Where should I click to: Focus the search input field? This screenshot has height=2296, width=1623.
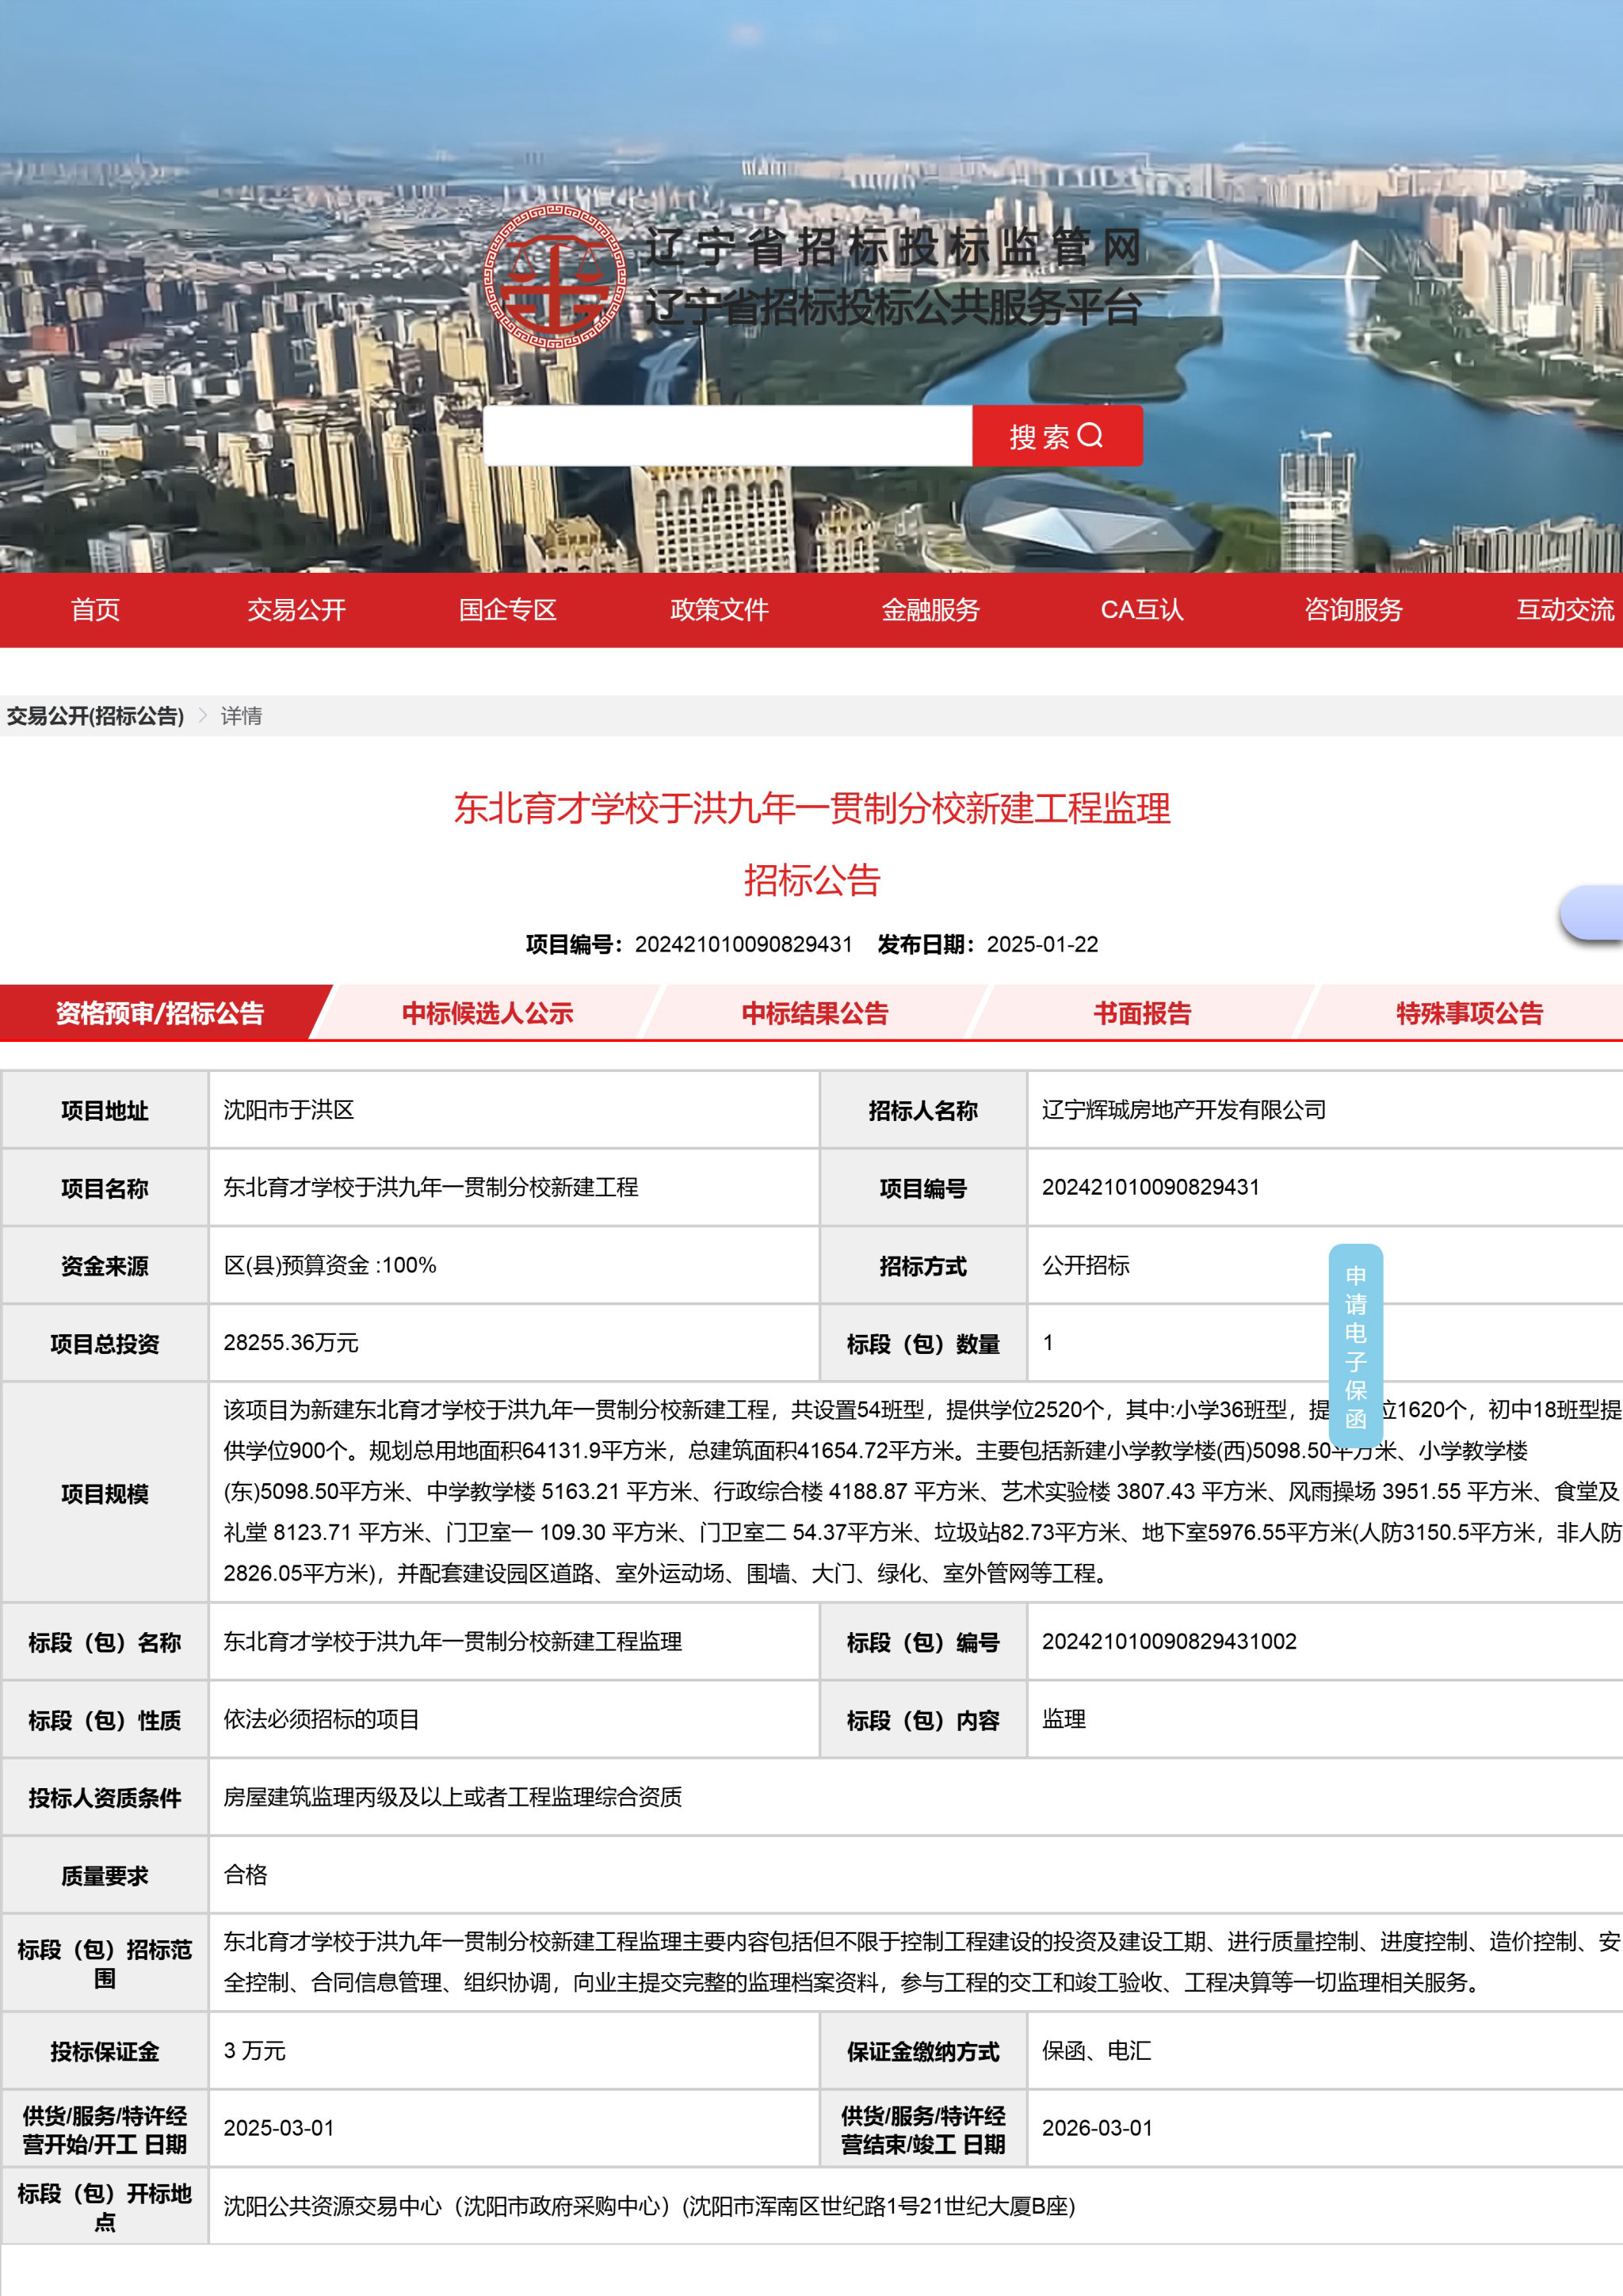(x=727, y=436)
